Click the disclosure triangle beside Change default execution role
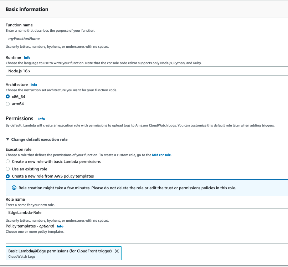 pyautogui.click(x=8, y=139)
